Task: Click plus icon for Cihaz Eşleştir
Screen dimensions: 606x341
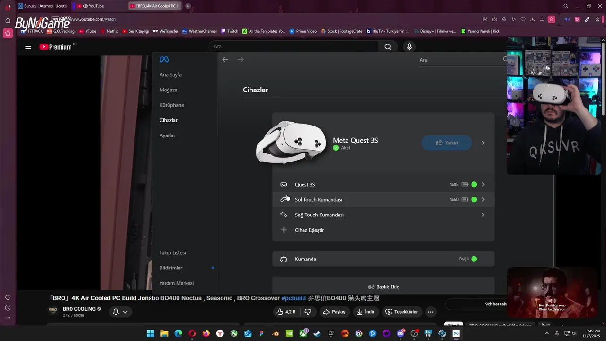Action: click(x=284, y=230)
